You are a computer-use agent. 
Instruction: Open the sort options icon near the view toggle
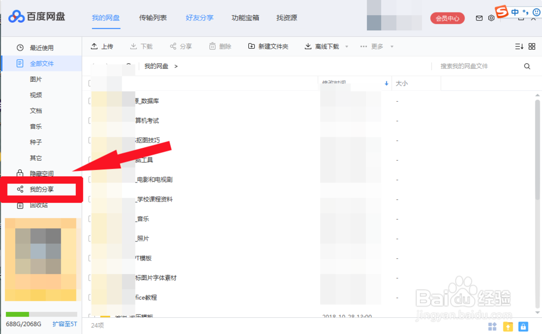[519, 47]
